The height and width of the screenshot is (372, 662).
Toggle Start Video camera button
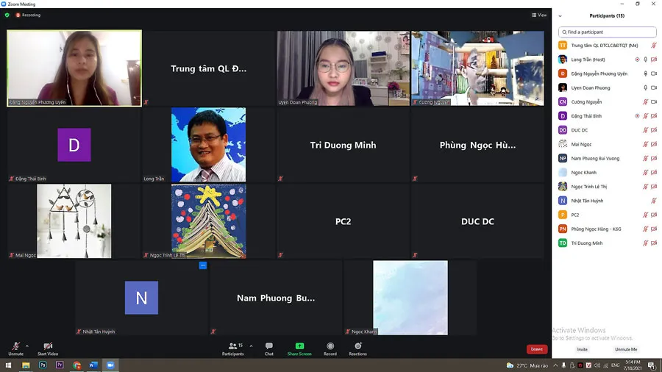[x=48, y=346]
